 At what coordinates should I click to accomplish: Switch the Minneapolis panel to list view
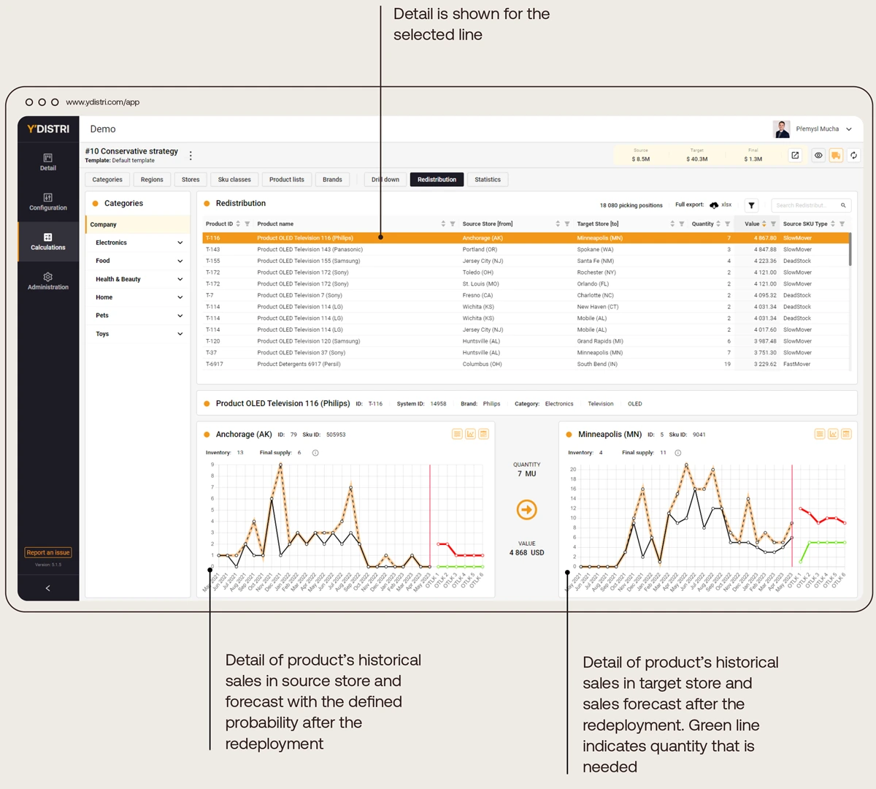pos(820,434)
